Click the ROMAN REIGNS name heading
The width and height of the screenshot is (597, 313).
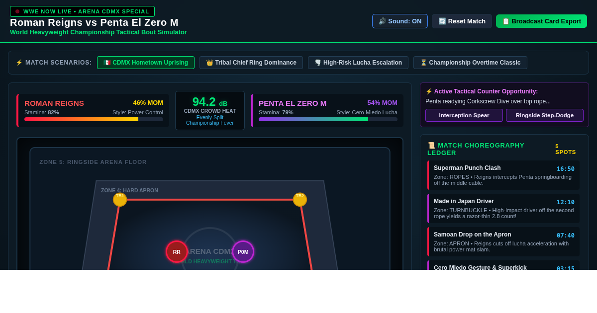[54, 103]
